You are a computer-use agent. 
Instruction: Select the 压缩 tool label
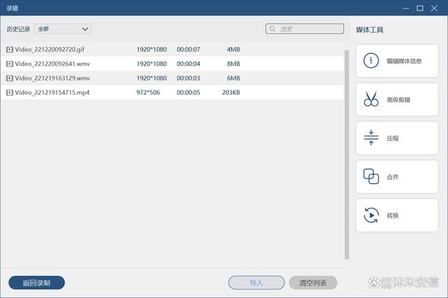coord(393,138)
